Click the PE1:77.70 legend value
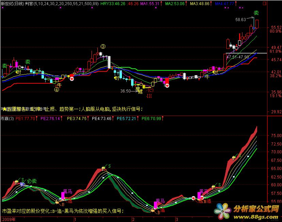 [25, 118]
